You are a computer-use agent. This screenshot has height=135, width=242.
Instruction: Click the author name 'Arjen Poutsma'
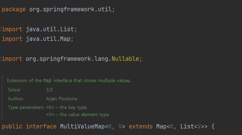click(61, 99)
